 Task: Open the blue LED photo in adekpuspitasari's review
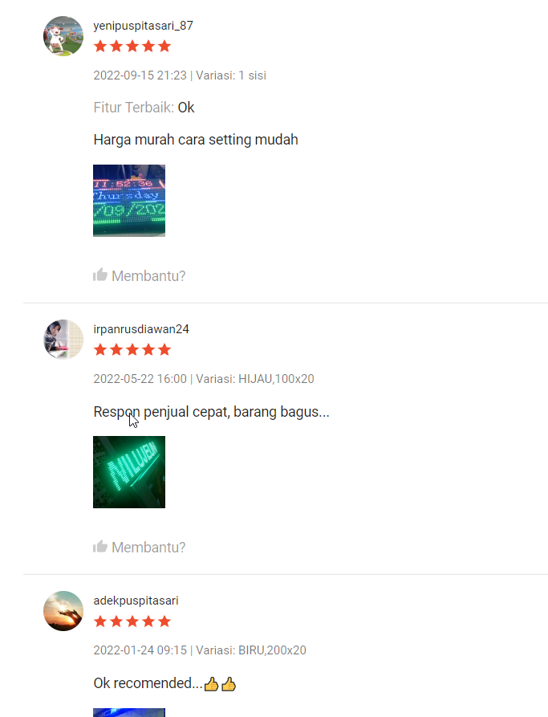click(129, 712)
